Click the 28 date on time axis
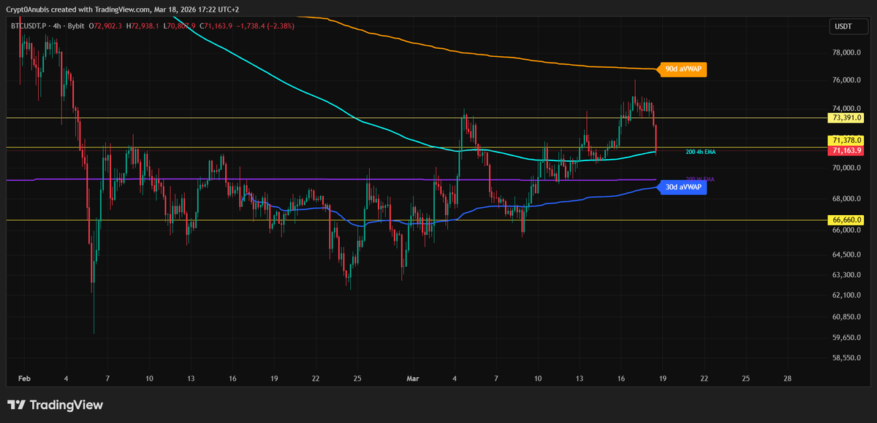Screen dimensions: 877x423 pyautogui.click(x=787, y=380)
